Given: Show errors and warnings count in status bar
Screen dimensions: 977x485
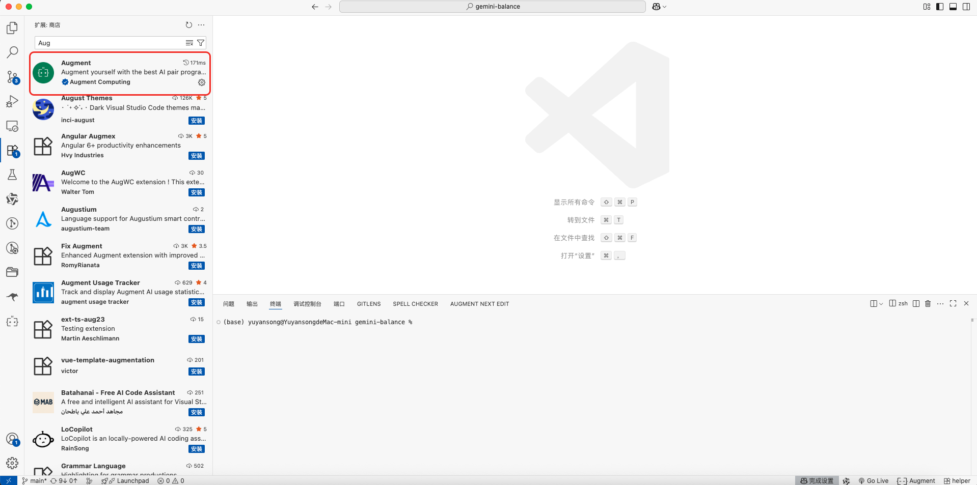Looking at the screenshot, I should (171, 480).
